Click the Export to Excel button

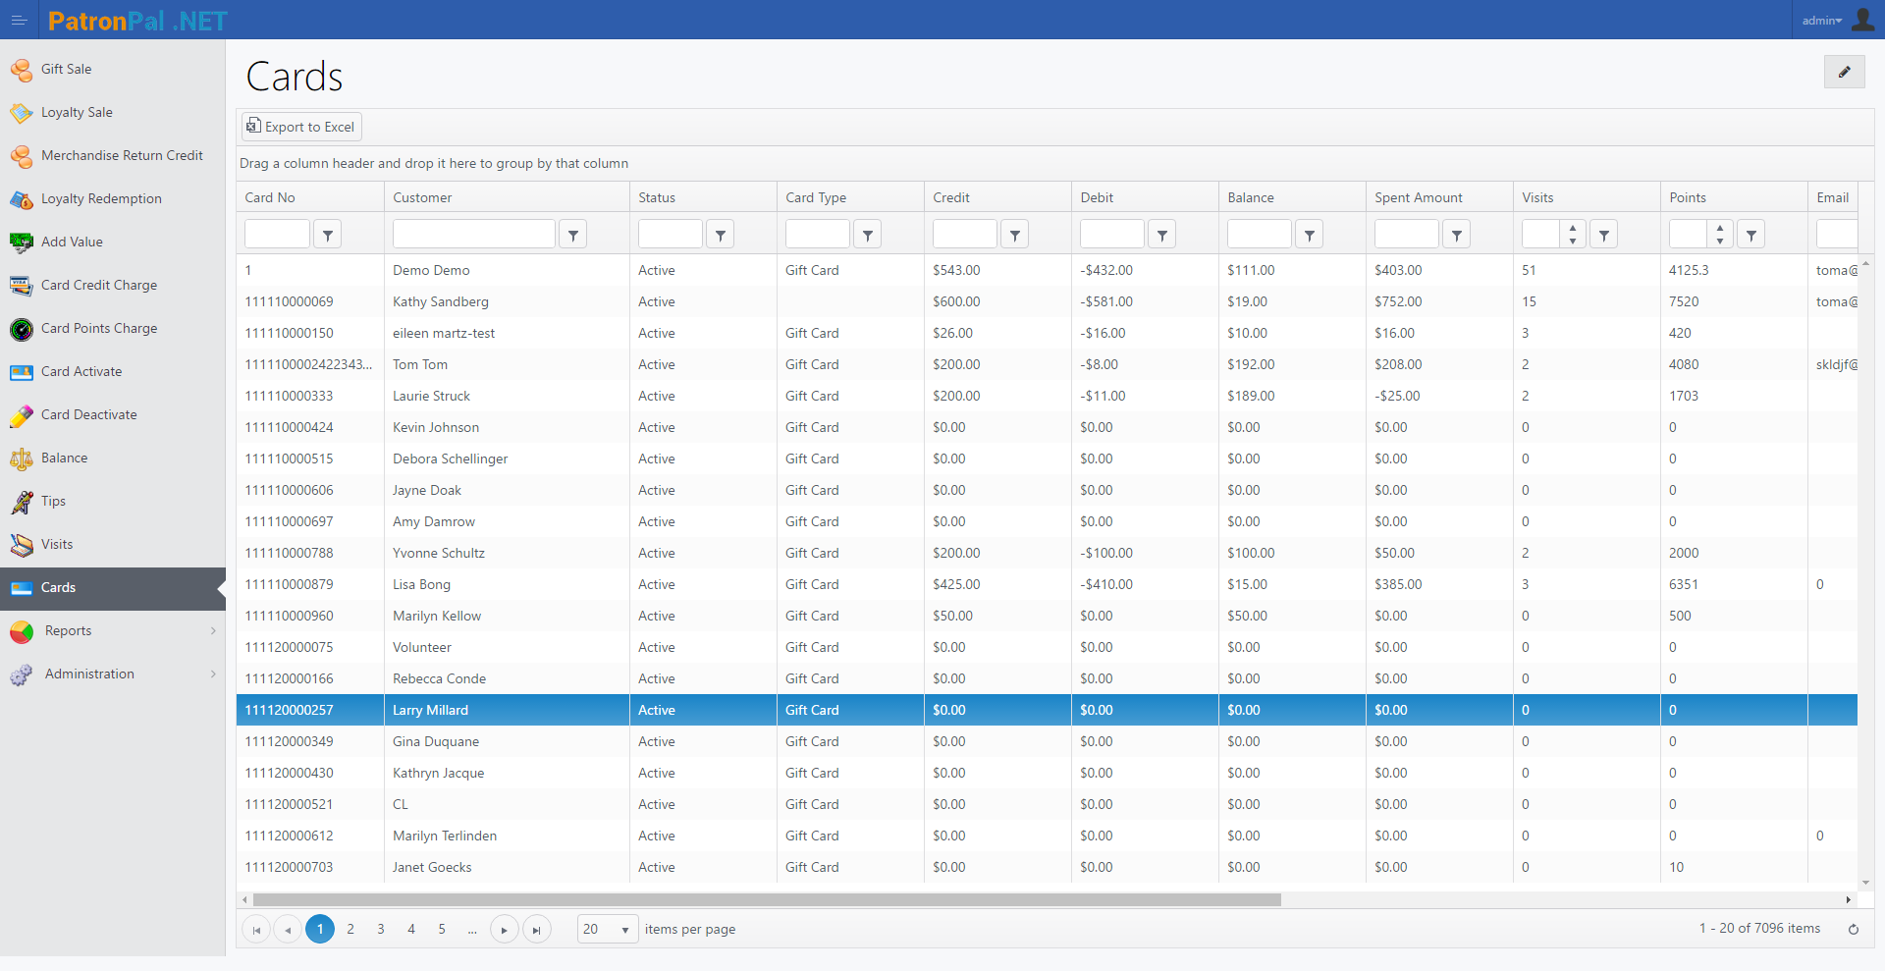(x=302, y=127)
